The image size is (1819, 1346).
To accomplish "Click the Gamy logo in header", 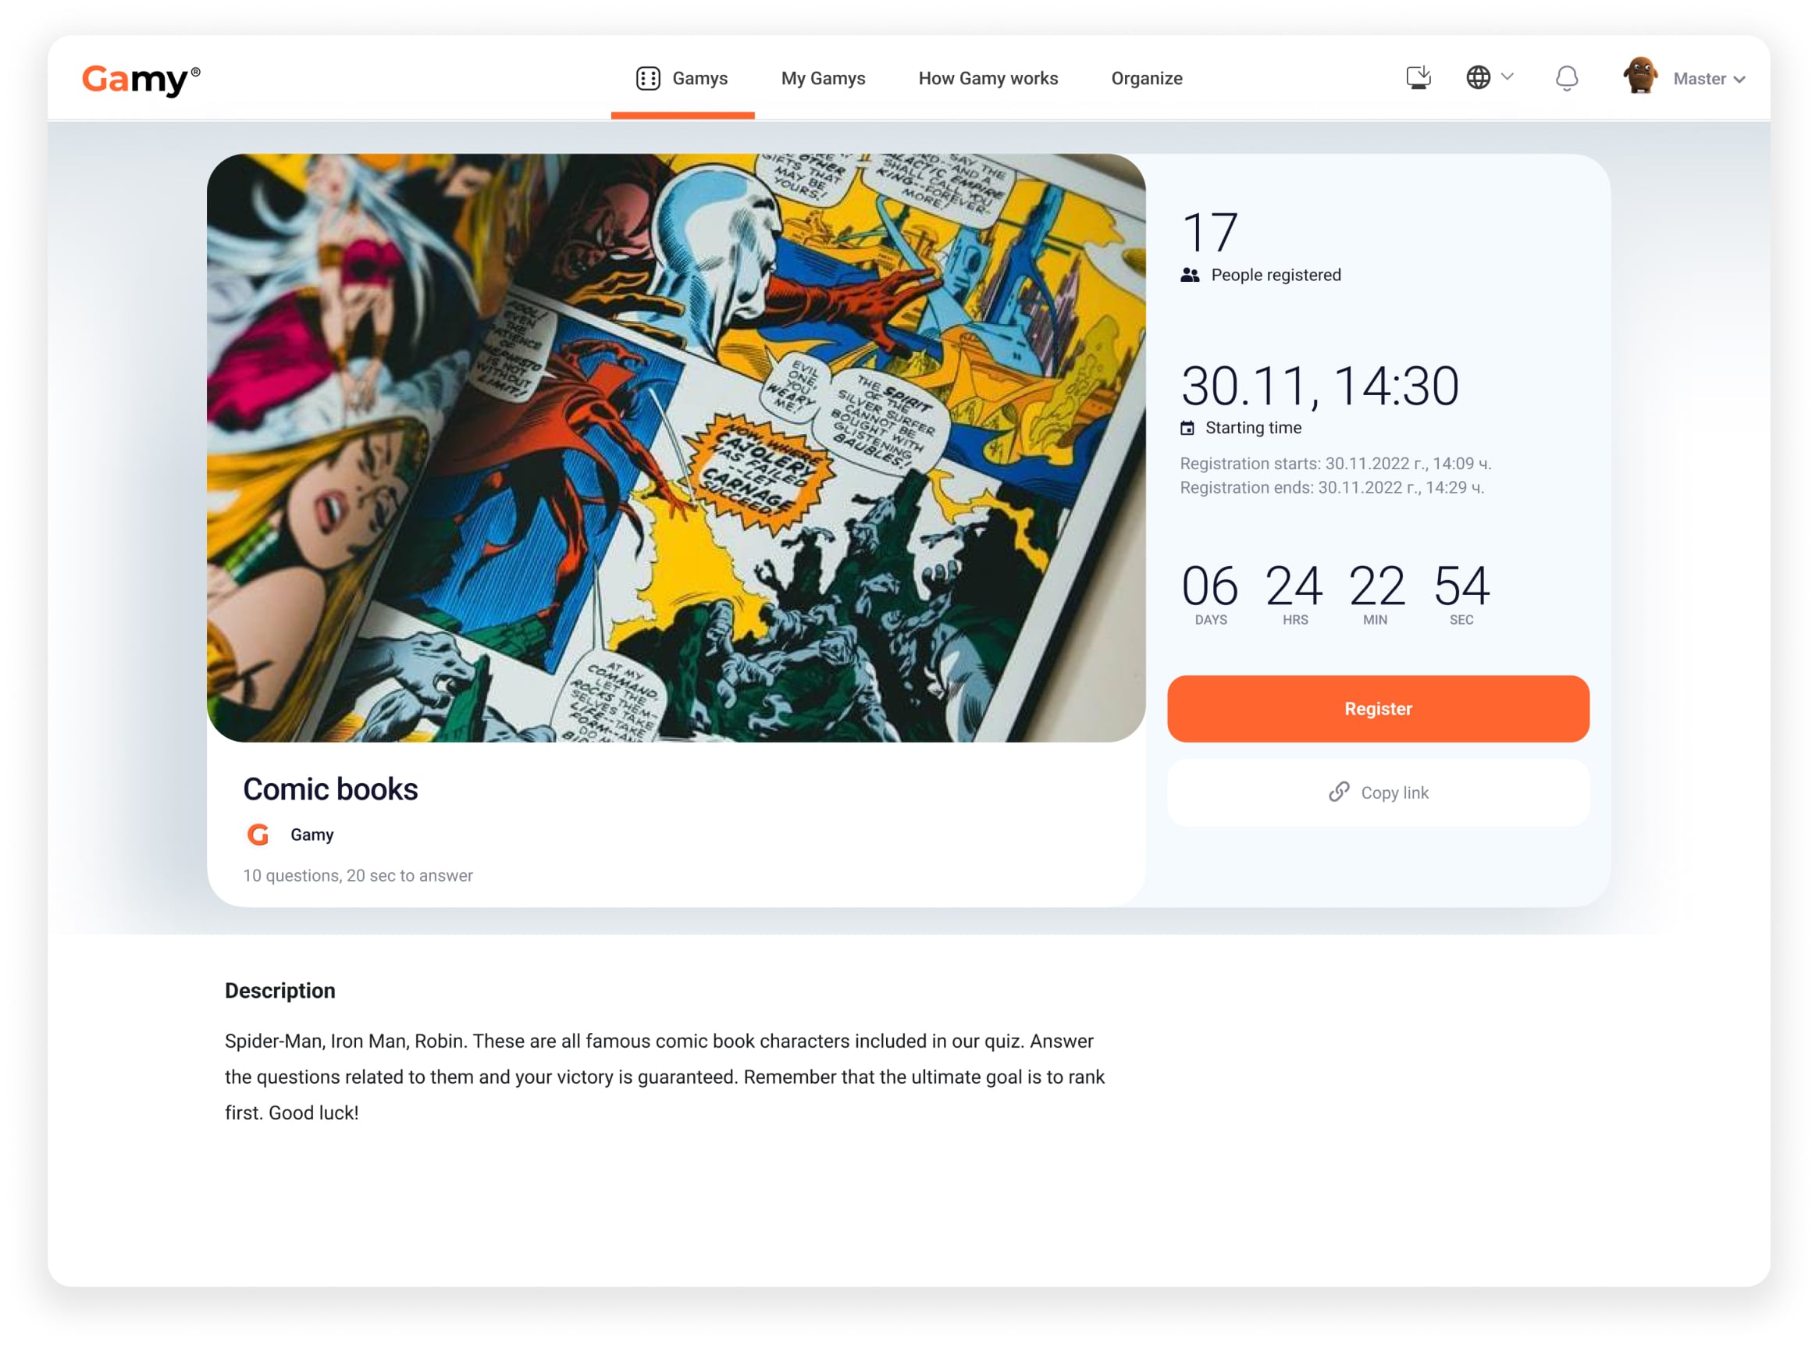I will [140, 79].
